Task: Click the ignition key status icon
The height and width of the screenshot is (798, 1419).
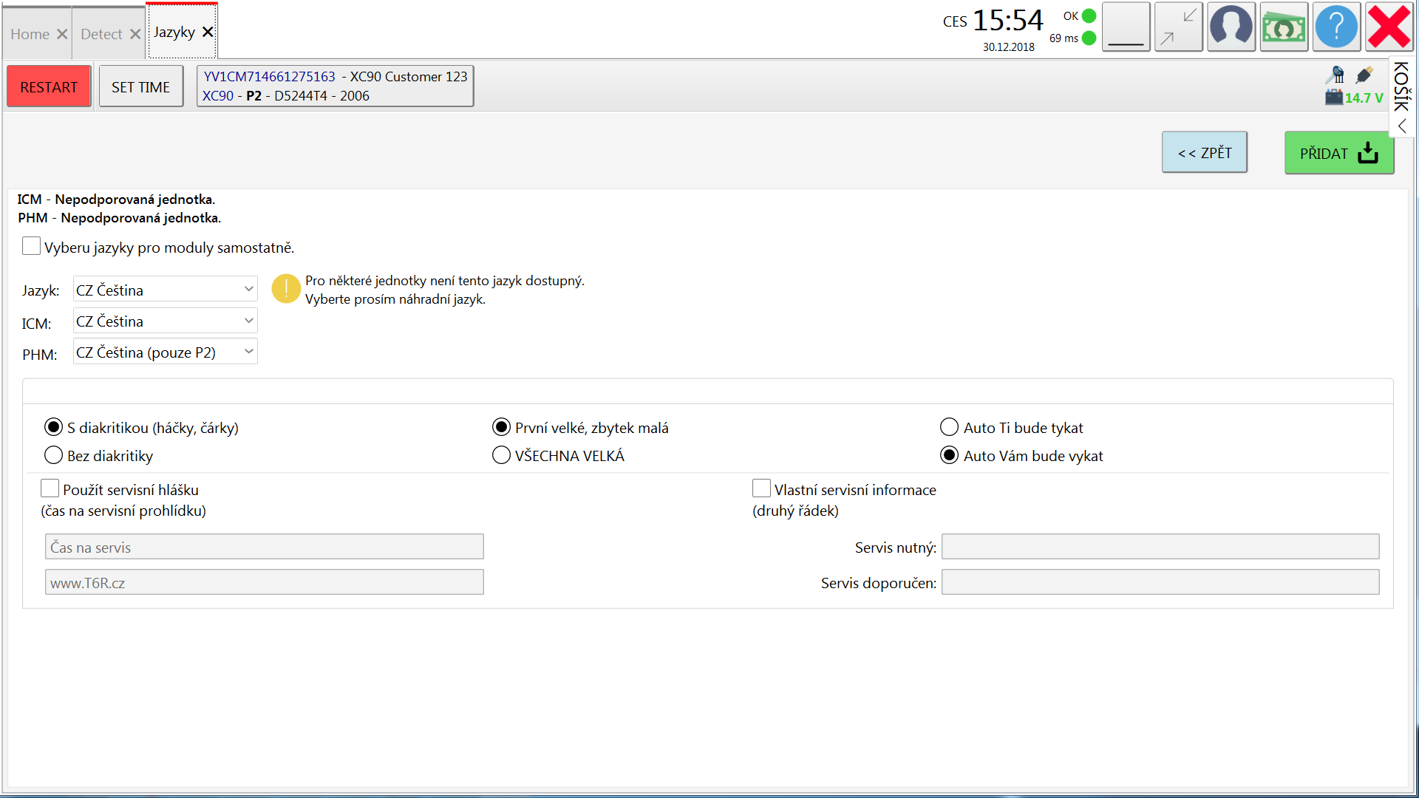Action: tap(1335, 75)
